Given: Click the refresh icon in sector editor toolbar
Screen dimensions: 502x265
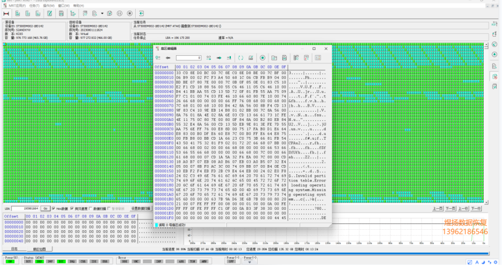Looking at the screenshot, I should pyautogui.click(x=241, y=58).
